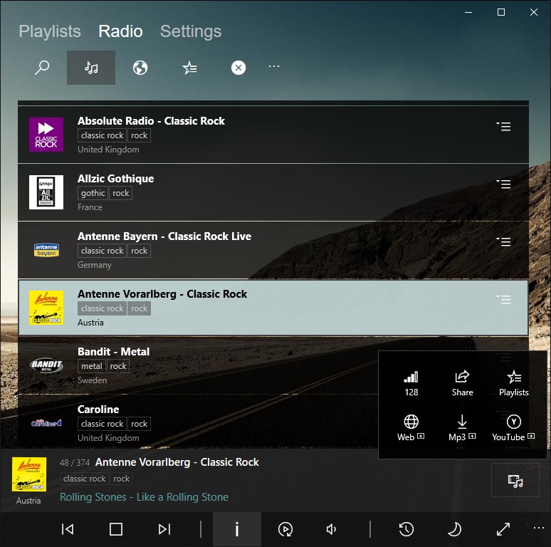Click the circular play-replay icon
Image resolution: width=551 pixels, height=547 pixels.
click(285, 529)
